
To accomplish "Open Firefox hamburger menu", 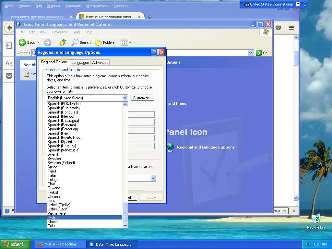I will click(x=292, y=28).
